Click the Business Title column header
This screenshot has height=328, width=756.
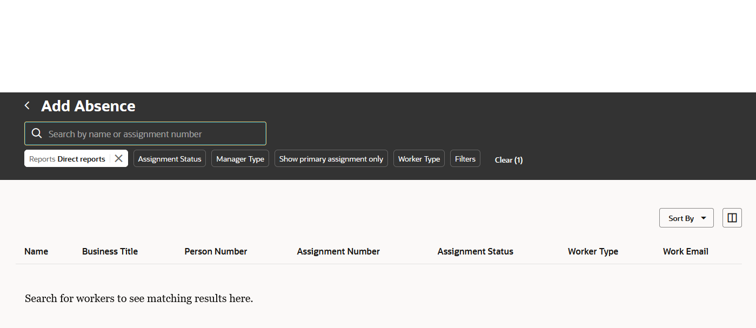[110, 251]
